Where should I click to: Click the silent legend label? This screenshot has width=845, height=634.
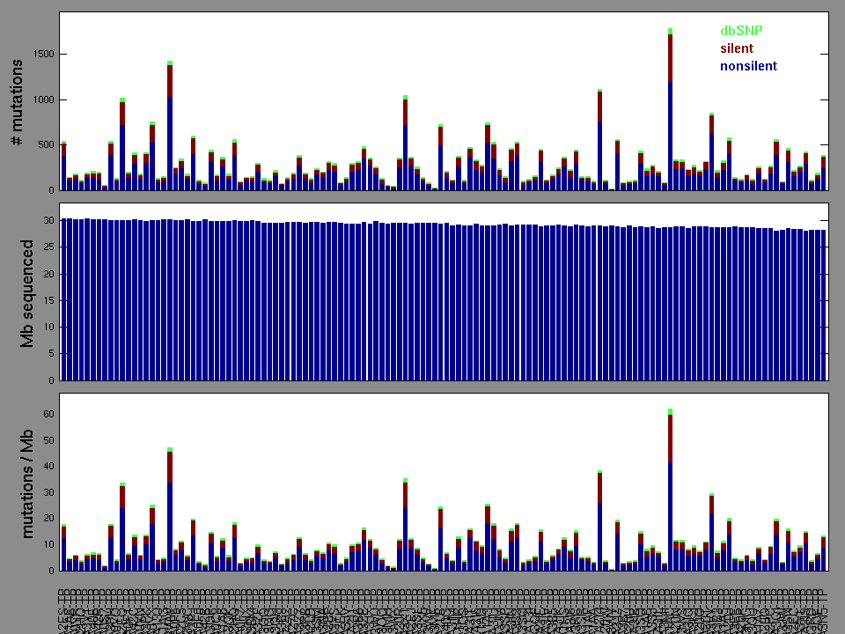(x=737, y=48)
